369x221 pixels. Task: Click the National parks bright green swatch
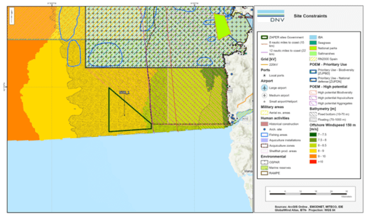click(313, 48)
